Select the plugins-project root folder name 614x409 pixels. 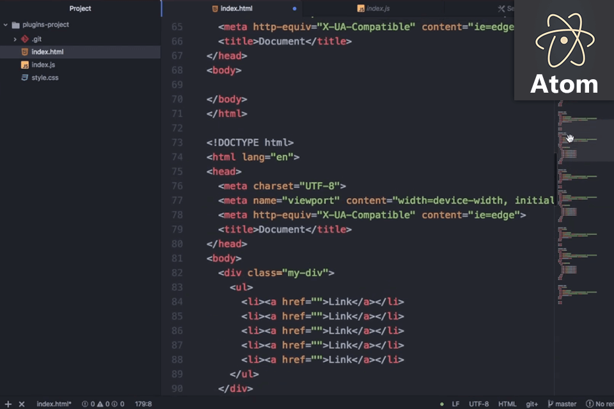pos(45,25)
